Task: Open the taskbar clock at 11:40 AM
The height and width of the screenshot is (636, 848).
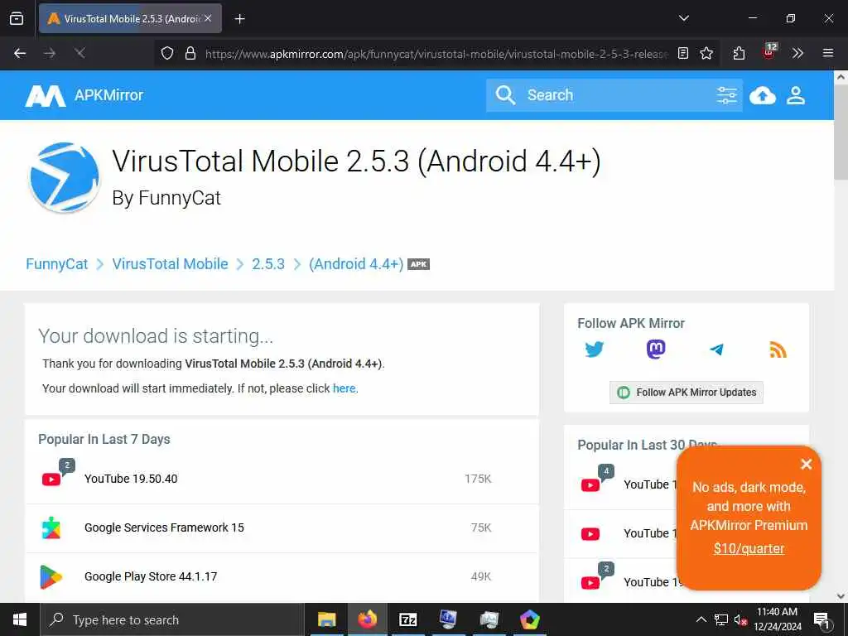Action: click(777, 619)
